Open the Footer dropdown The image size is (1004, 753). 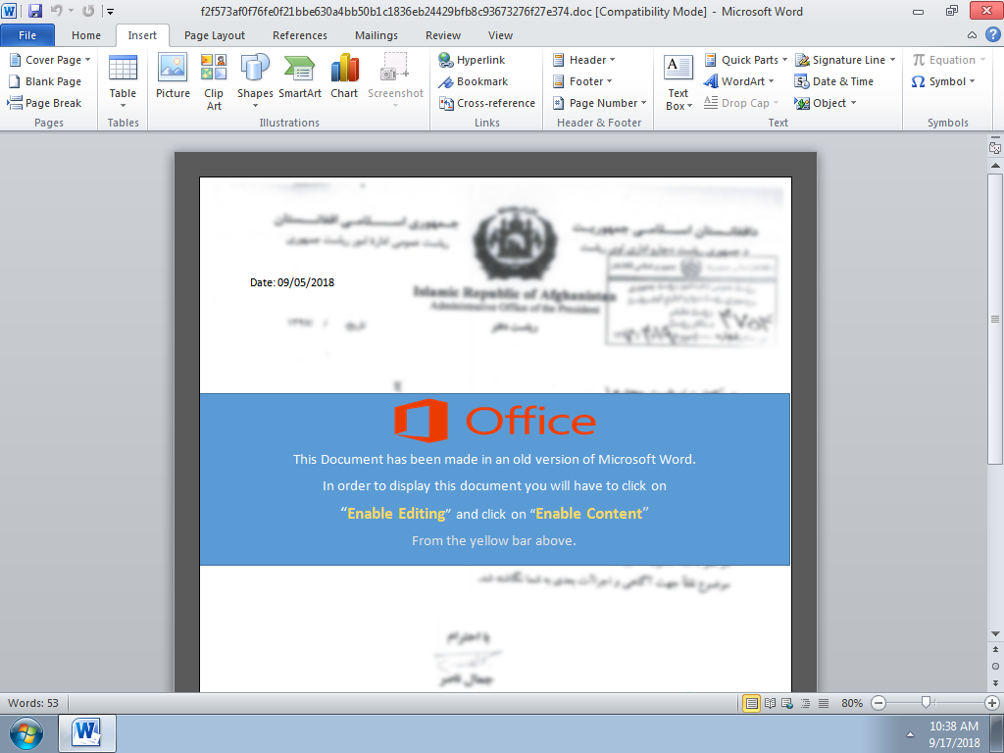[582, 81]
